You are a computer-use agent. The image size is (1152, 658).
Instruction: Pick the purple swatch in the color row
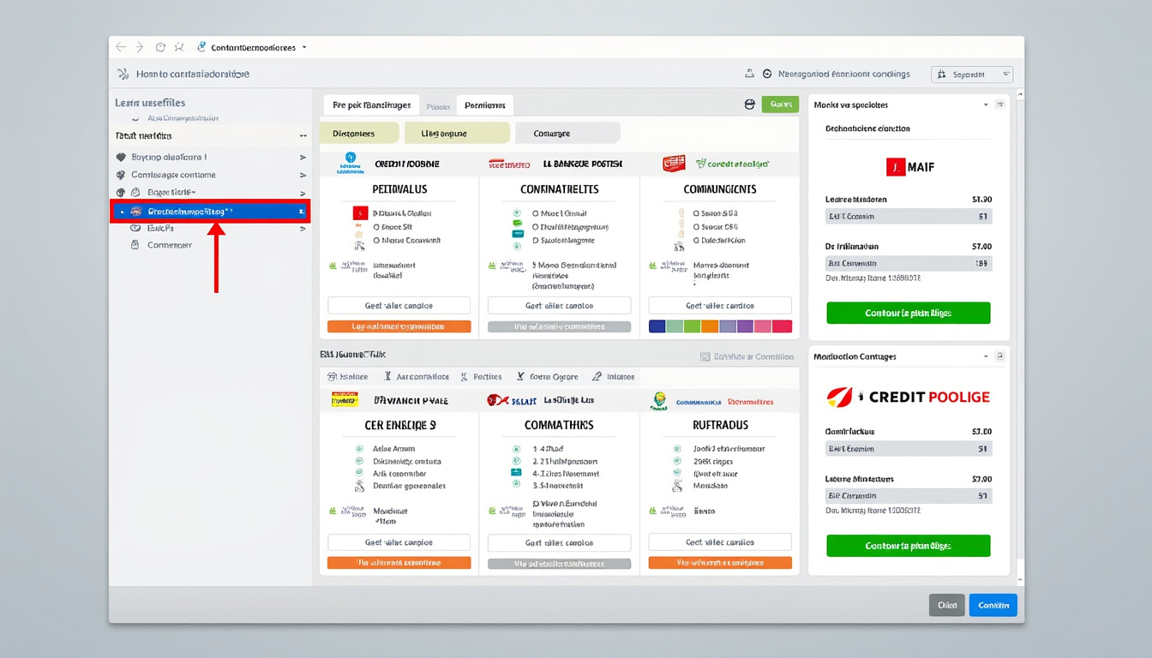745,326
